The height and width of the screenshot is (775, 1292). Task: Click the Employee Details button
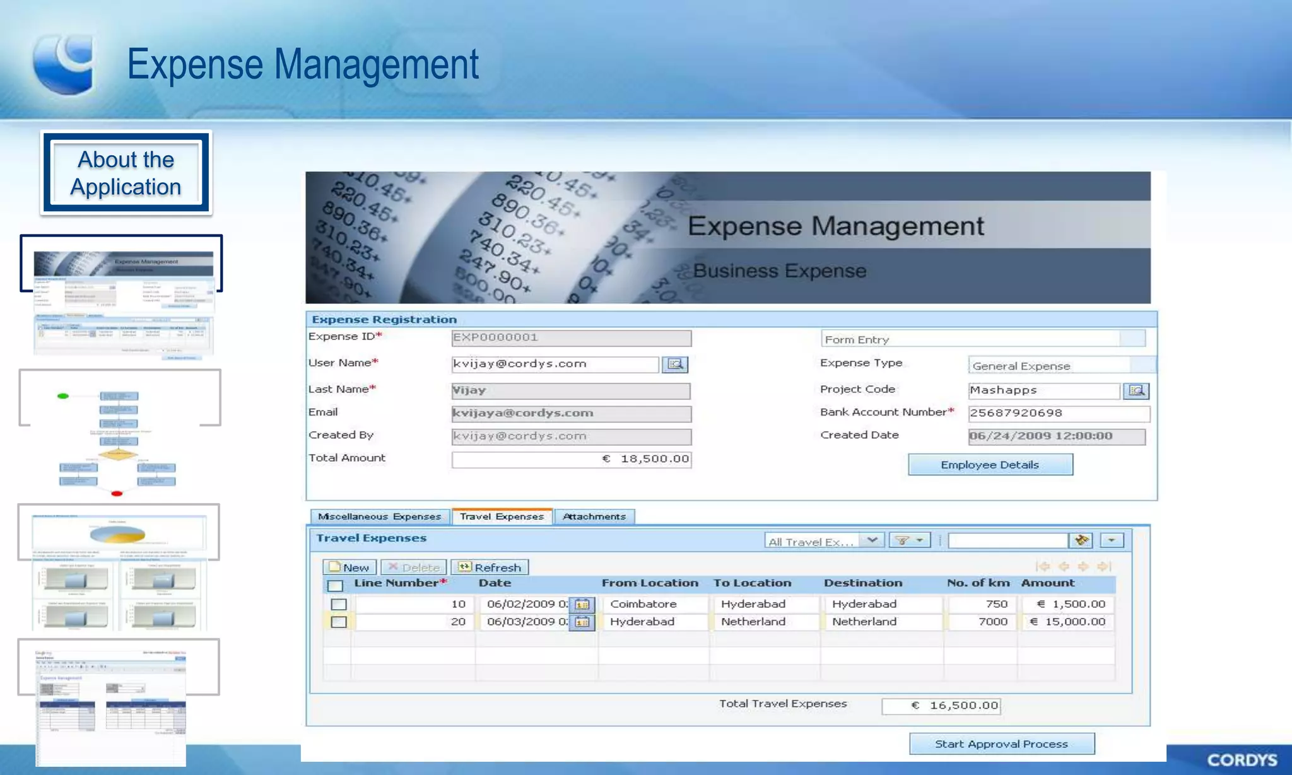pyautogui.click(x=990, y=465)
